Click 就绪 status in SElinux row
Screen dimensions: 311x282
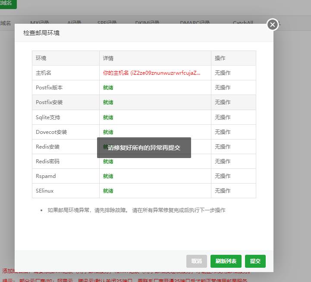point(108,191)
